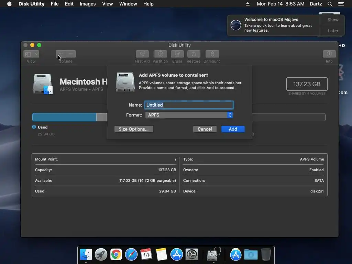Open Notes from the Dock

(162, 255)
